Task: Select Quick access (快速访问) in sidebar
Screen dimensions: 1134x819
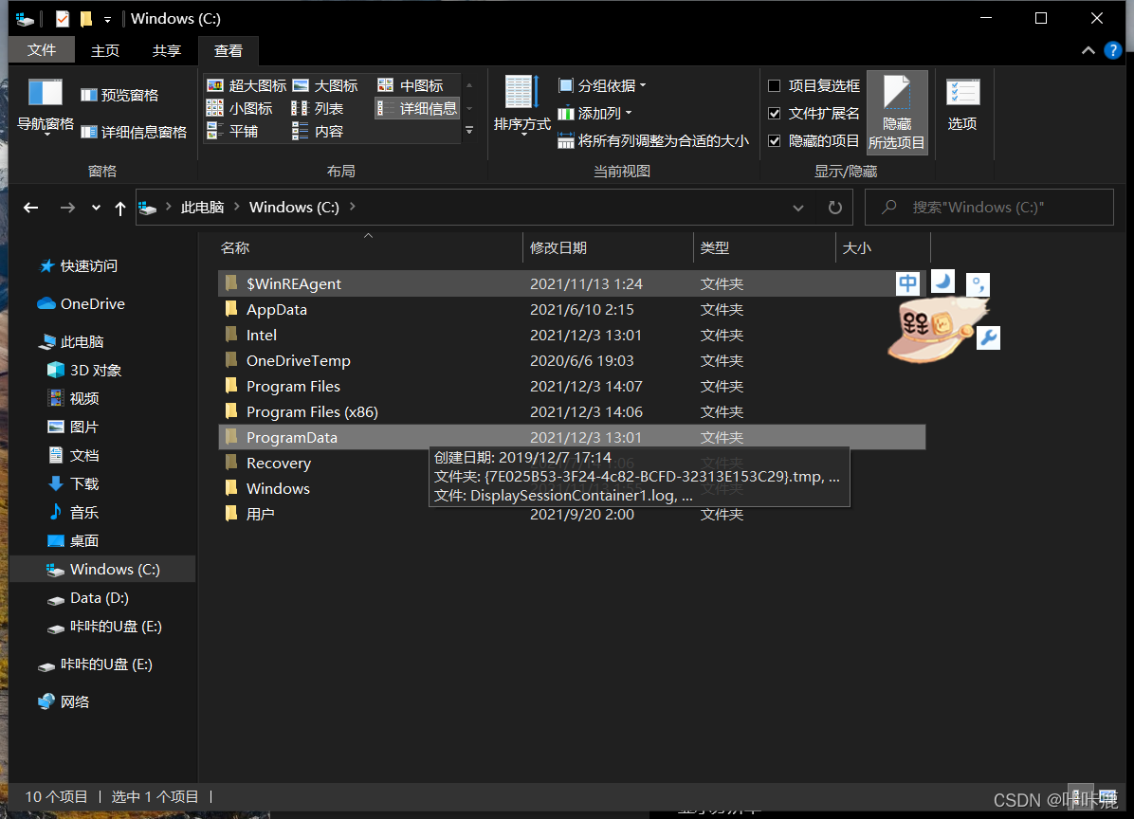Action: pyautogui.click(x=78, y=266)
